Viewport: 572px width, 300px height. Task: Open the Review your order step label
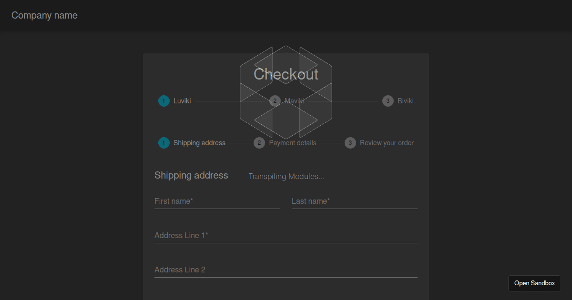tap(387, 143)
